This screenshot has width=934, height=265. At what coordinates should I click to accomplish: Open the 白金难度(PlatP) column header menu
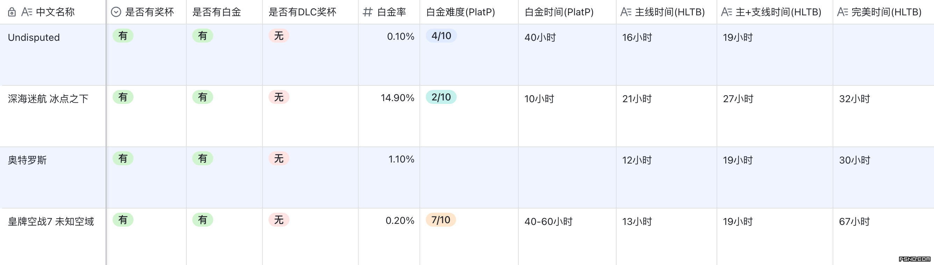coord(460,12)
